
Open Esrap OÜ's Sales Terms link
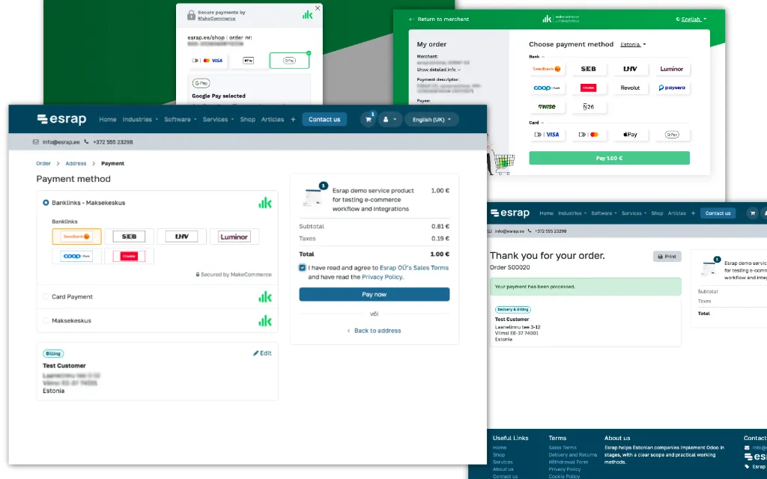413,268
